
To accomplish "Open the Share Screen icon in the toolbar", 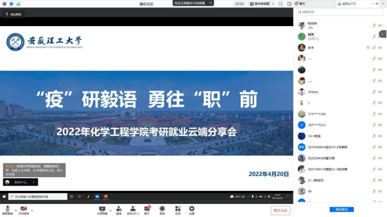I will coord(102,210).
